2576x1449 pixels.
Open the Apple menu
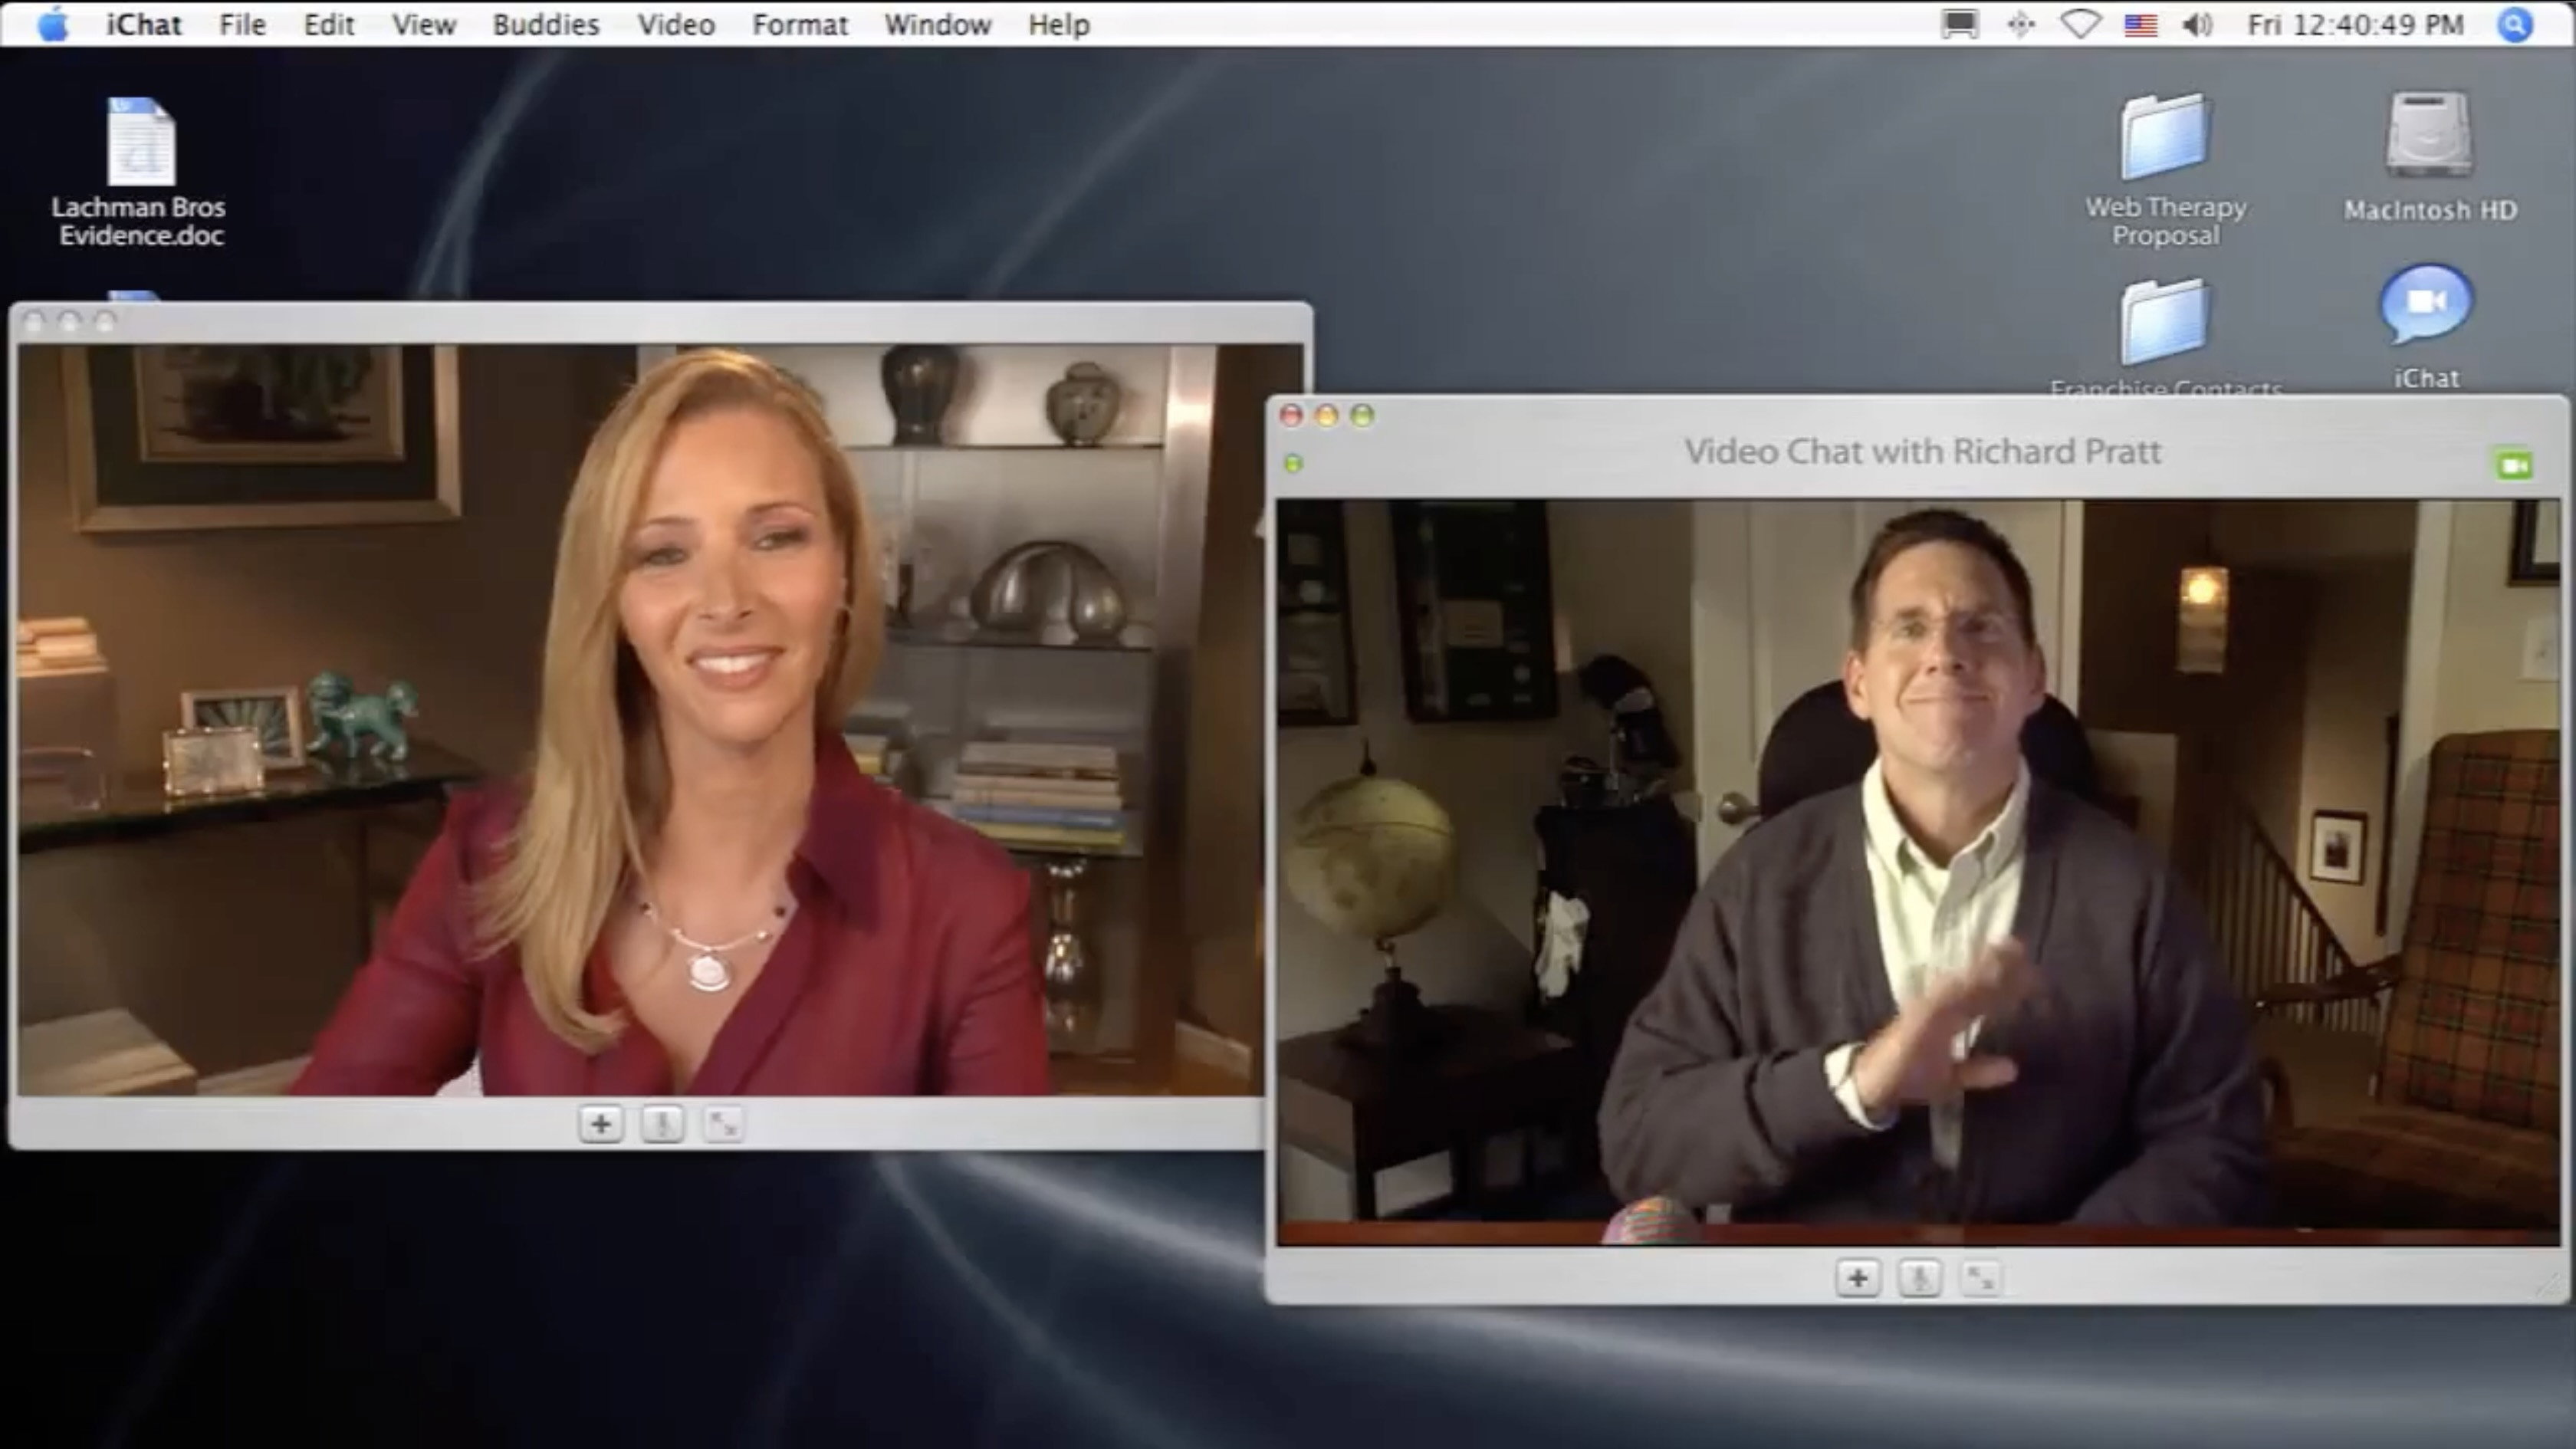tap(52, 24)
